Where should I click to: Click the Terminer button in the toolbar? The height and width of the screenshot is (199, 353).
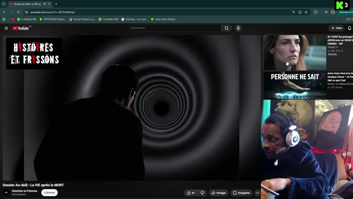coord(346,12)
